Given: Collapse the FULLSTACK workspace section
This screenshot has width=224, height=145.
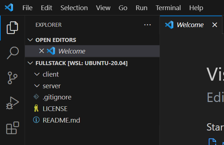Looking at the screenshot, I should point(30,63).
